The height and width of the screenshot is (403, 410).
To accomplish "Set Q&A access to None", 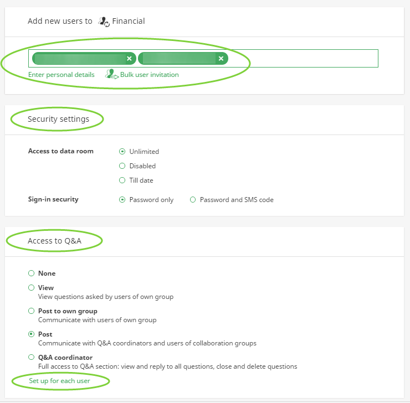I will 32,273.
